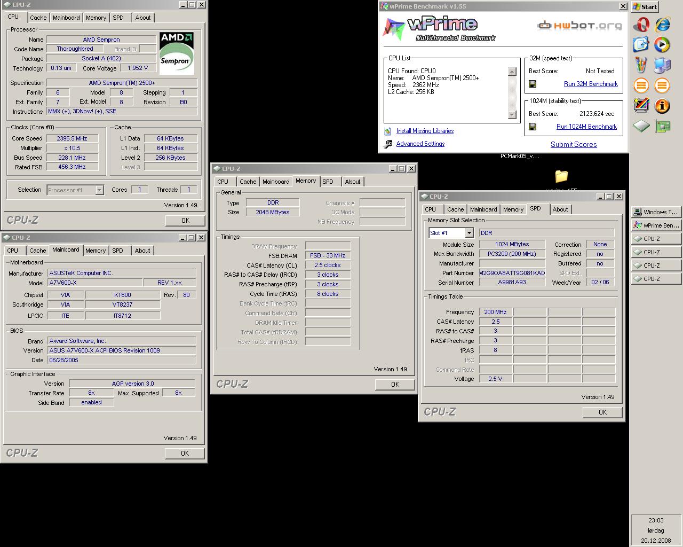Close the wPrime Benchmark window
Image resolution: width=683 pixels, height=547 pixels.
coord(623,6)
